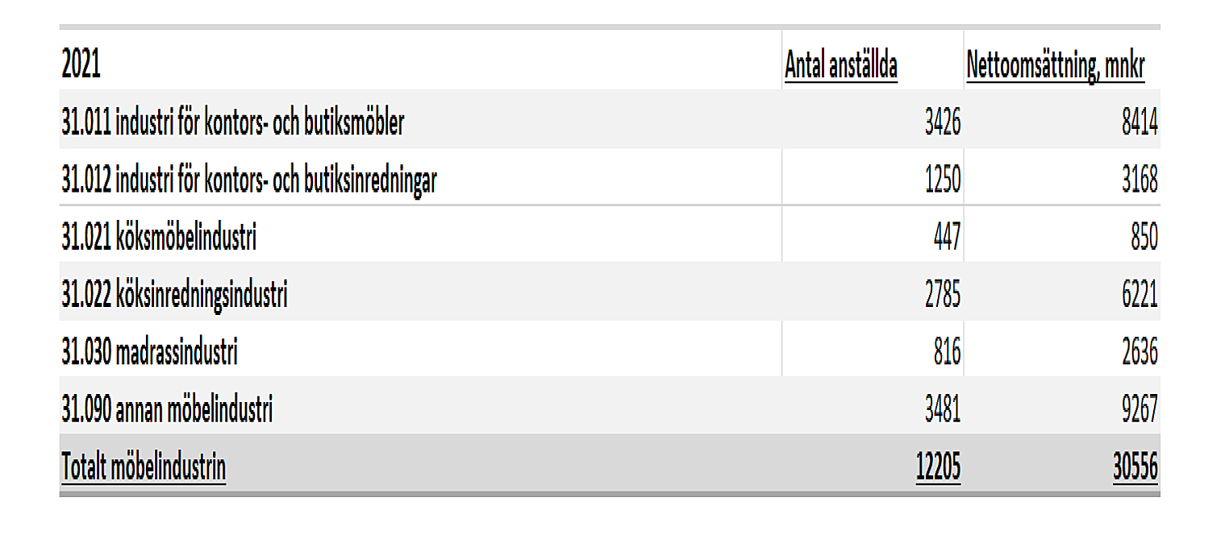The width and height of the screenshot is (1225, 539).
Task: Click the 31.012 kontors- och butiksinredningar row label
Action: coord(249,181)
